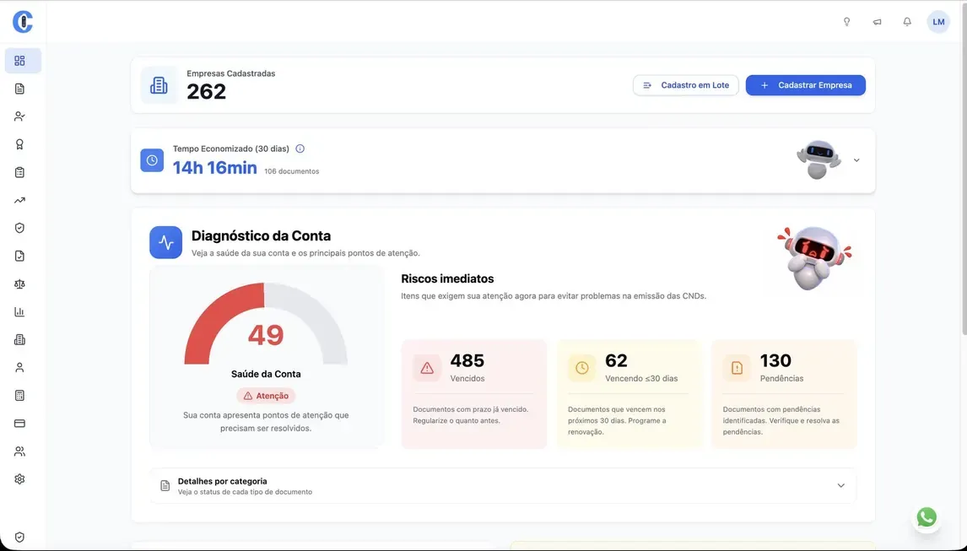The height and width of the screenshot is (551, 967).
Task: Open the file-check icon in sidebar
Action: [19, 256]
